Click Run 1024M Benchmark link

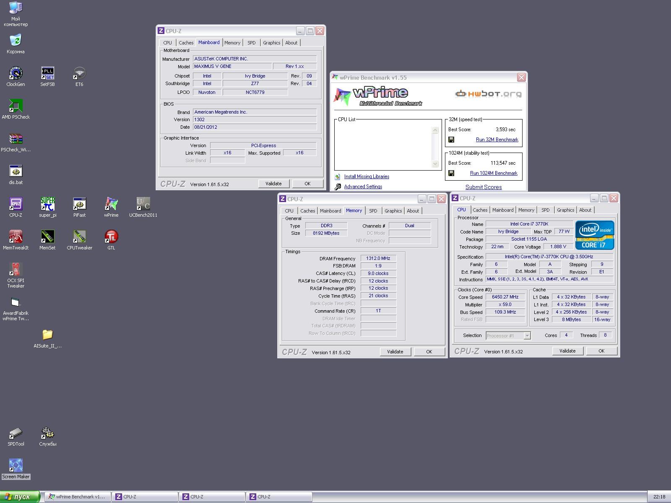pos(494,173)
